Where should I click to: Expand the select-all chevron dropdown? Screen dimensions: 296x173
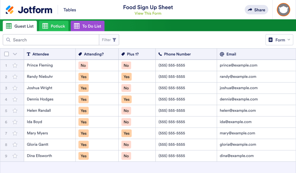[x=15, y=54]
